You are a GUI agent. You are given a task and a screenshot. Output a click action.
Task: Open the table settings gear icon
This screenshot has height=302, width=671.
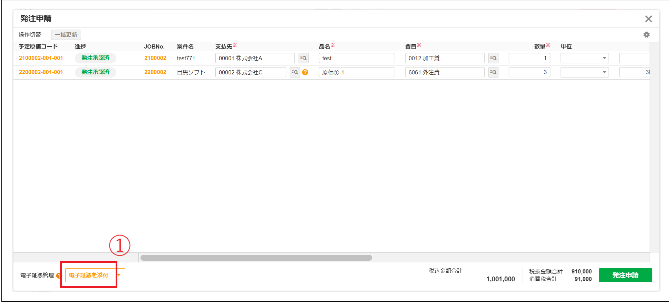click(646, 35)
